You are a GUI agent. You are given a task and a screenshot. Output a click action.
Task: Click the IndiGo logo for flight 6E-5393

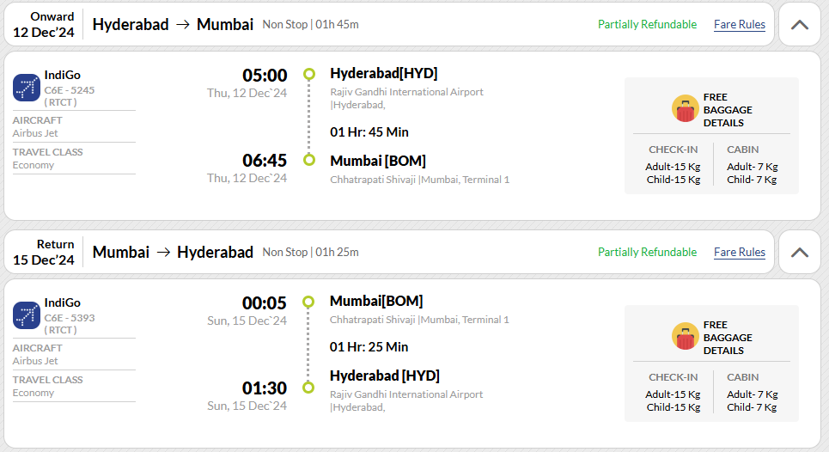27,315
